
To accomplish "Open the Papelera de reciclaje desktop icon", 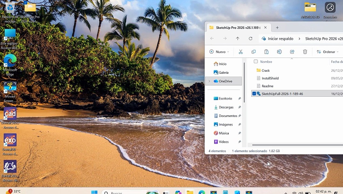I will [x=10, y=12].
